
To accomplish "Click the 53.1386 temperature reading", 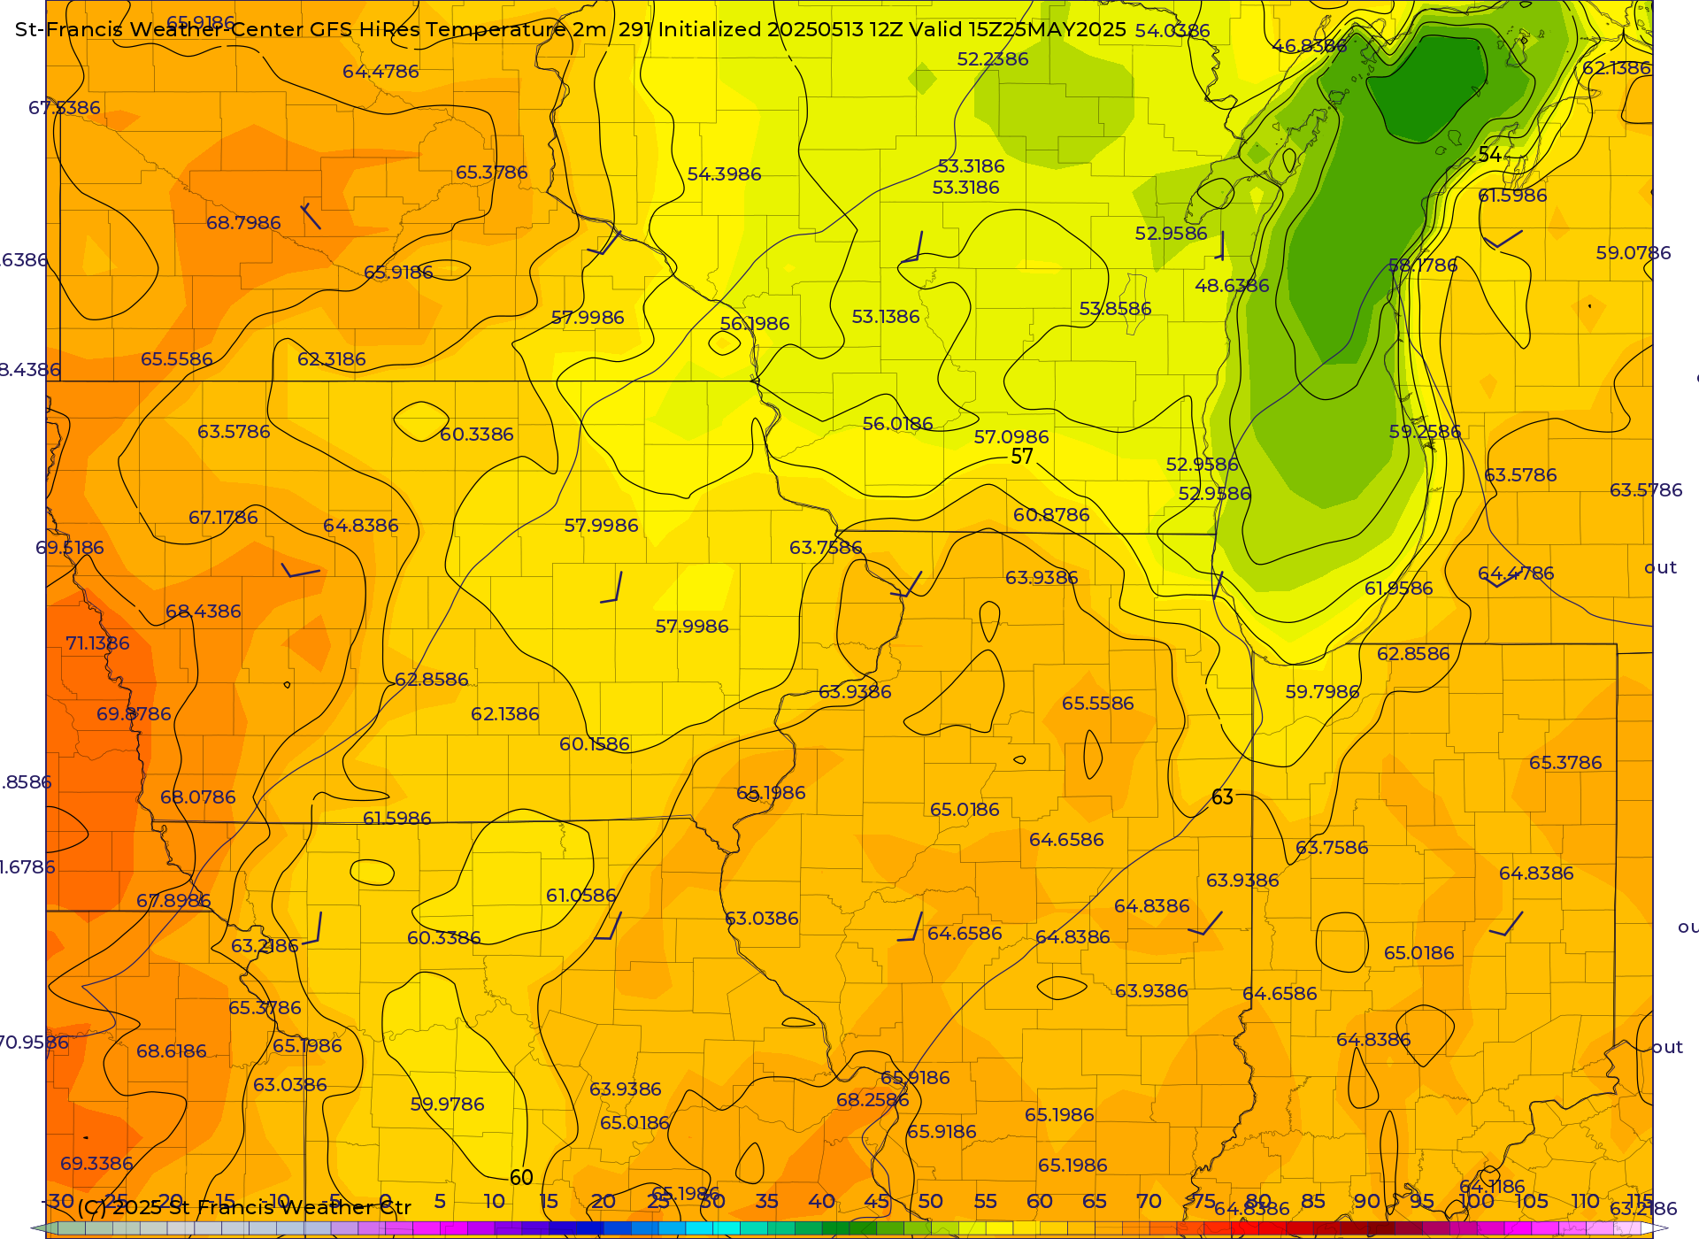I will tap(886, 317).
